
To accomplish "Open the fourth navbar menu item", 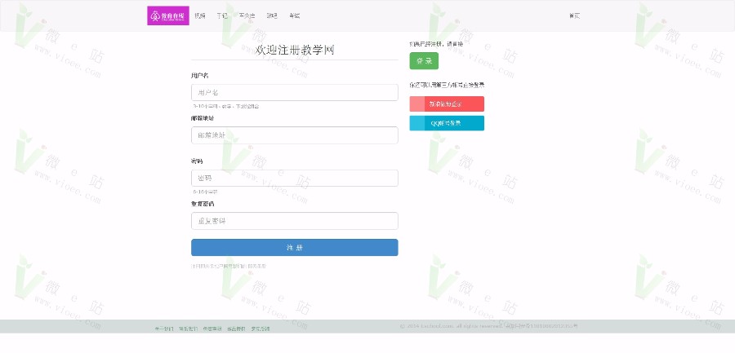I will pos(272,16).
